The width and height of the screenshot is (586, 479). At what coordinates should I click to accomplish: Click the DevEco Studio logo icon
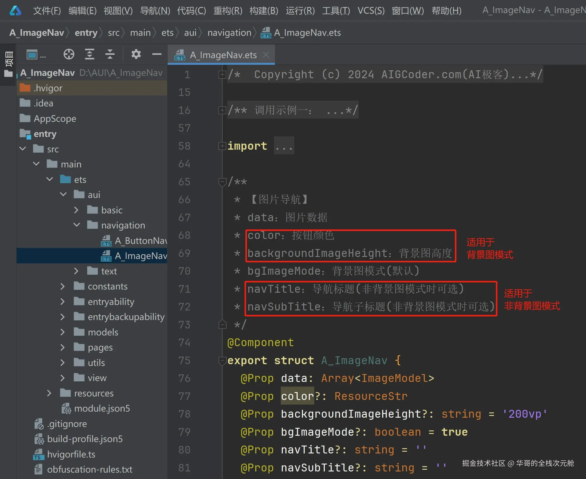pyautogui.click(x=15, y=11)
